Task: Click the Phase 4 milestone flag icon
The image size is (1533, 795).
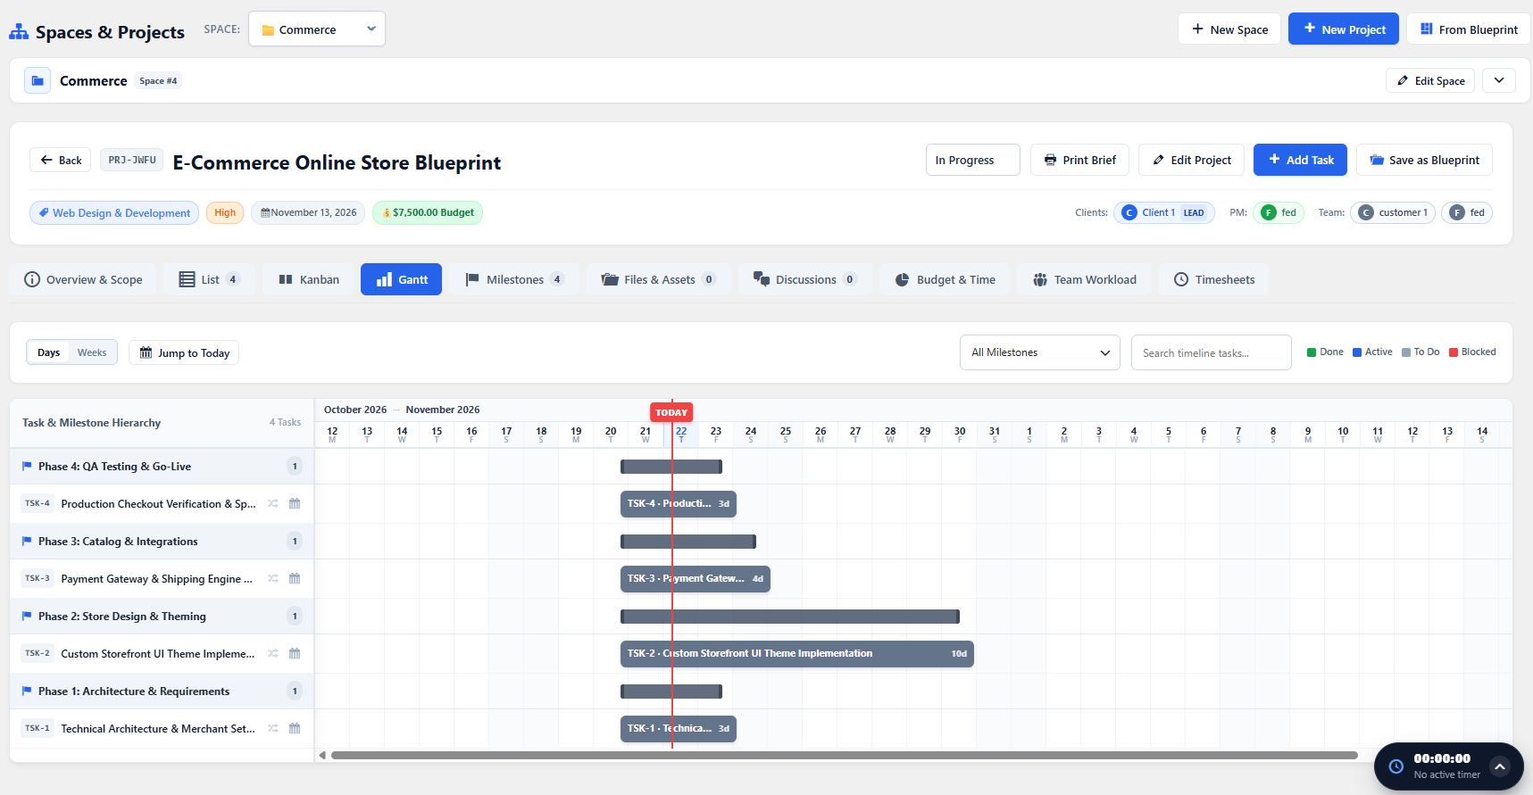Action: (x=27, y=466)
